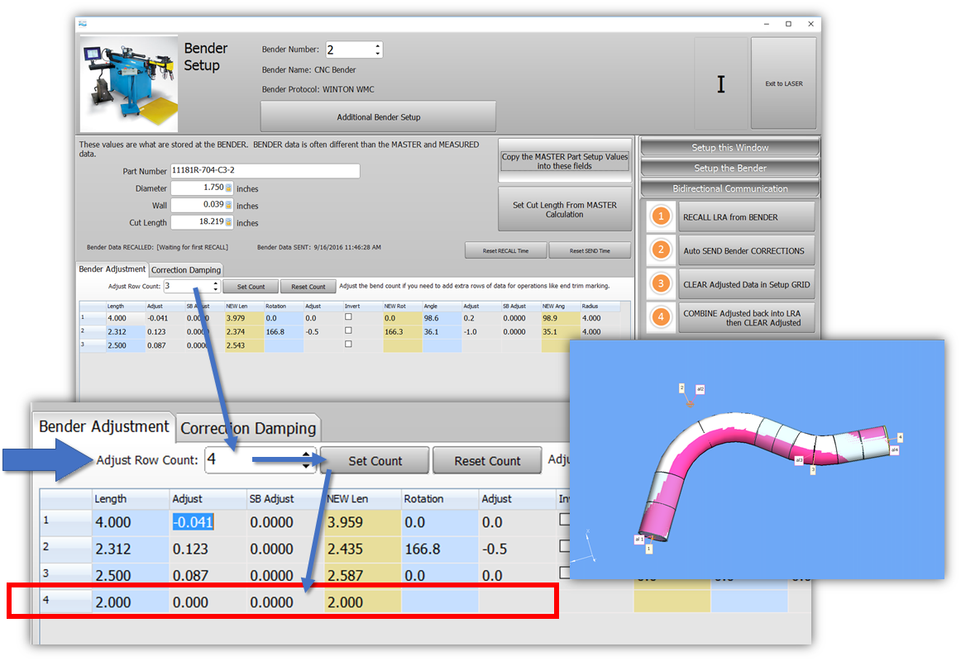This screenshot has height=661, width=961.
Task: Click the CNC bender machine picture
Action: tap(128, 83)
